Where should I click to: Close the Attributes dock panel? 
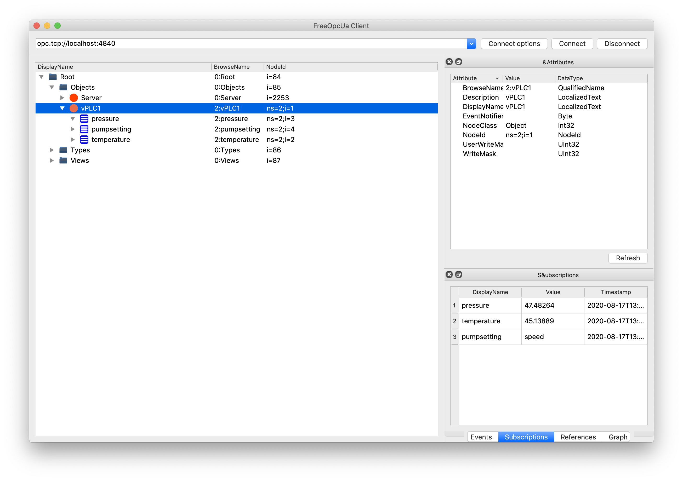pos(449,62)
